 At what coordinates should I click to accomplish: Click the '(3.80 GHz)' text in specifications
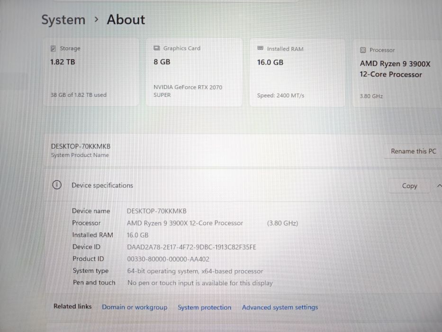point(282,223)
